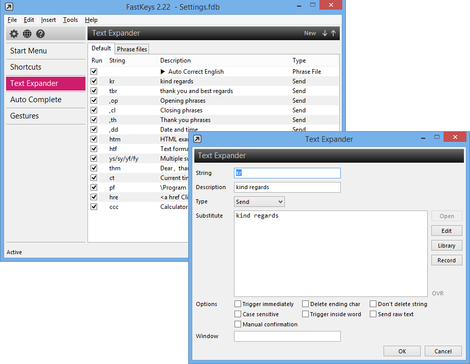The image size is (470, 364).
Task: Uncheck Run for Auto Correct English
Action: pyautogui.click(x=94, y=71)
